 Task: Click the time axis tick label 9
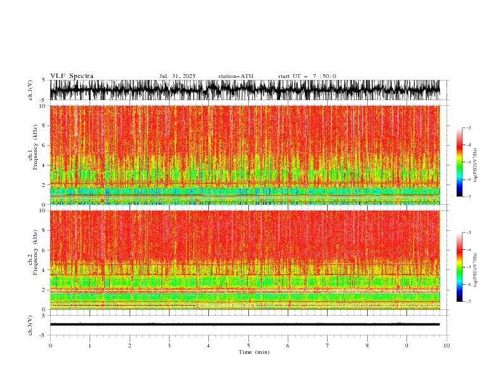(x=406, y=346)
